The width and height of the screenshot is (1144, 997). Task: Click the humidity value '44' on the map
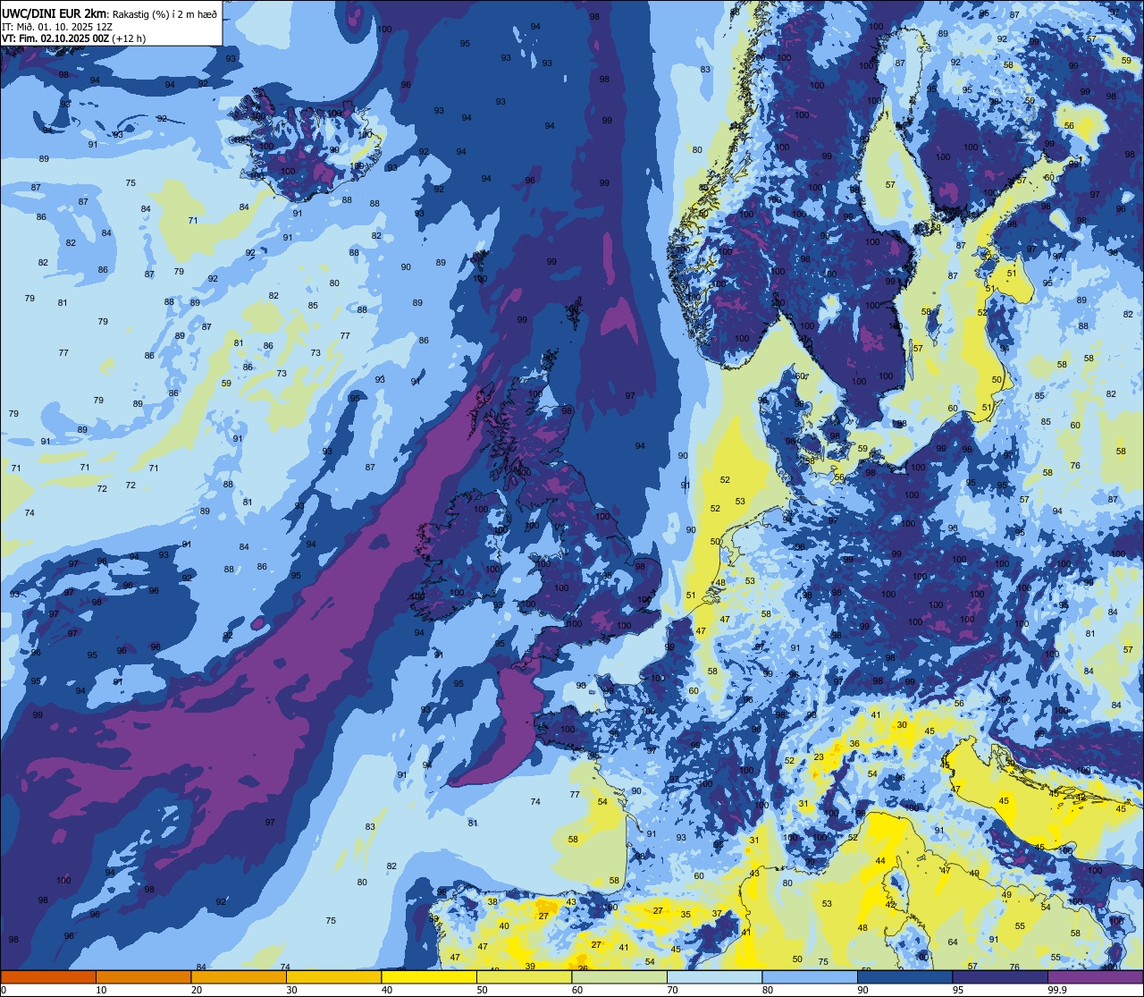pos(880,860)
